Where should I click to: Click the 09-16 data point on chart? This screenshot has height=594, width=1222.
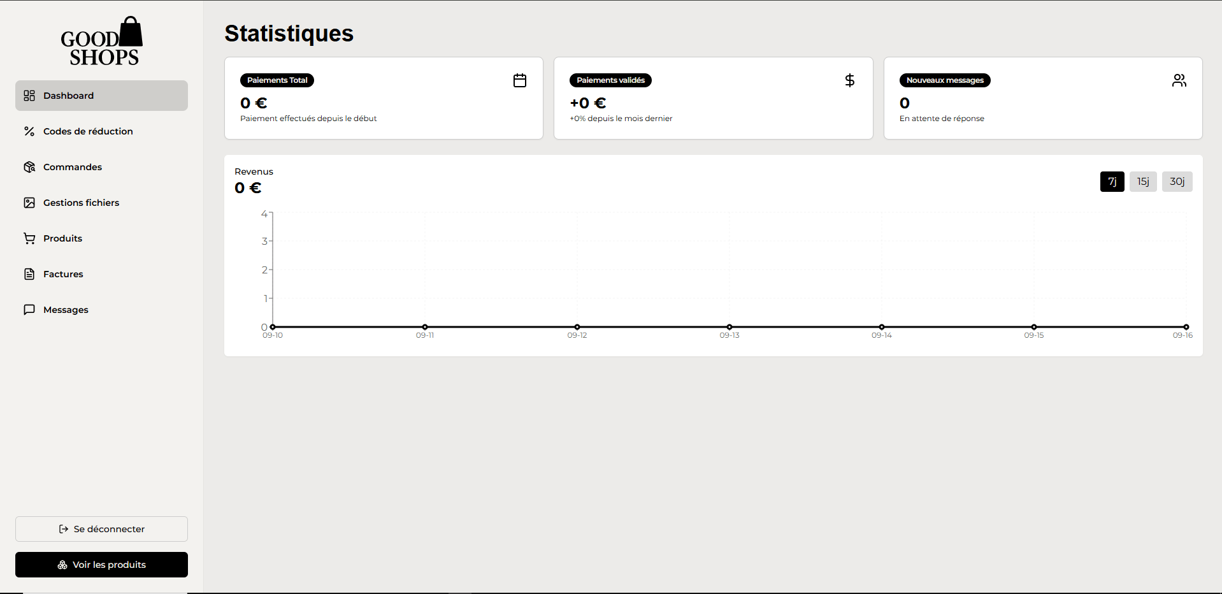pyautogui.click(x=1186, y=327)
